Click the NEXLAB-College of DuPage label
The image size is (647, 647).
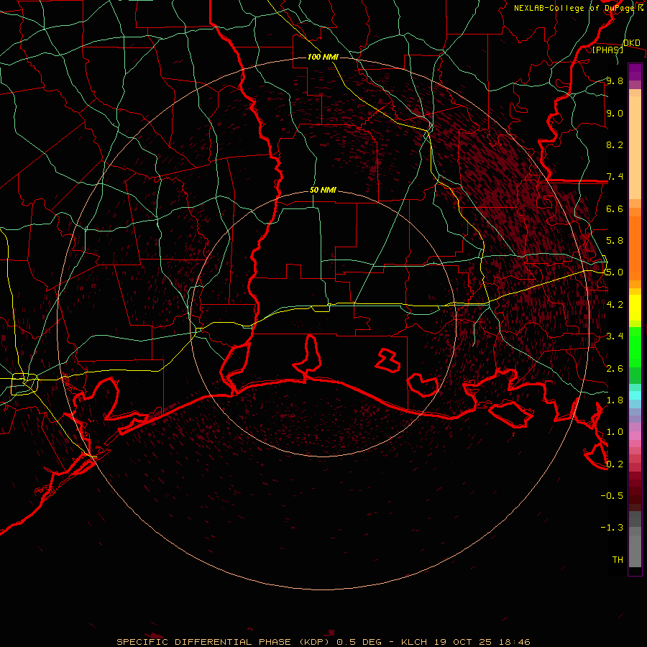[568, 8]
